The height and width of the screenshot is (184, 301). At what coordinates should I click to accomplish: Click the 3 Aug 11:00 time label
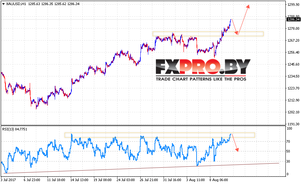tap(195, 180)
